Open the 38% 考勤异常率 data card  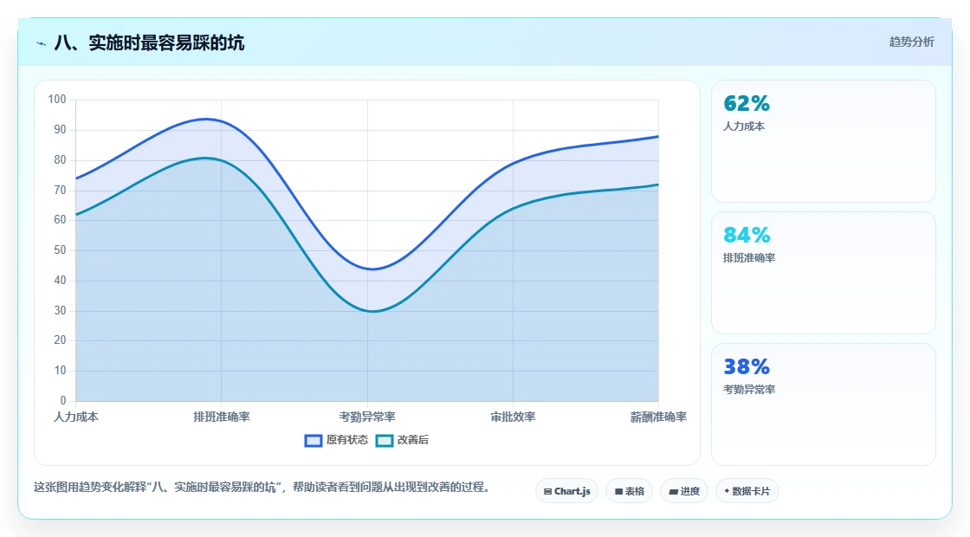824,404
